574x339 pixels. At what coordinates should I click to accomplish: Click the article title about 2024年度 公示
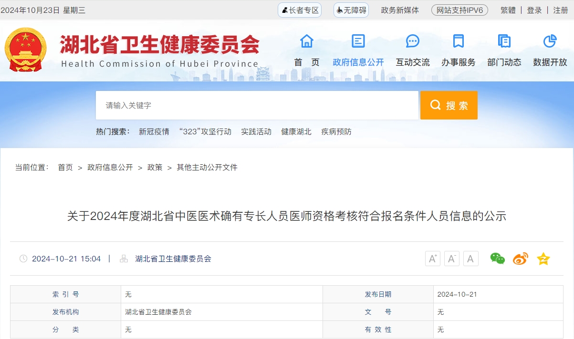tap(287, 216)
